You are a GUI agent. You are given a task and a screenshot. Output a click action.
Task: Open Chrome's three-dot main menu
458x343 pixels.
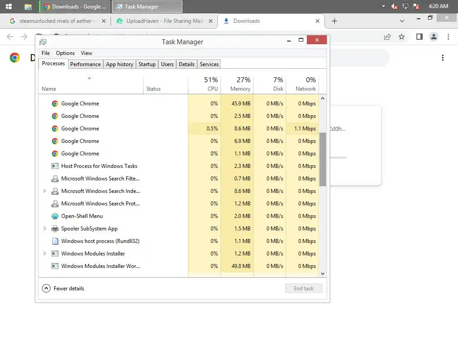pos(448,37)
